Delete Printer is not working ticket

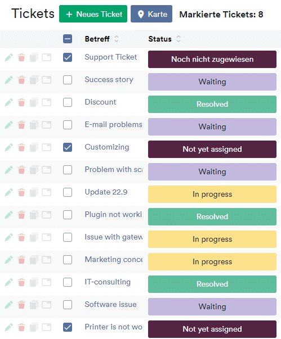click(21, 327)
